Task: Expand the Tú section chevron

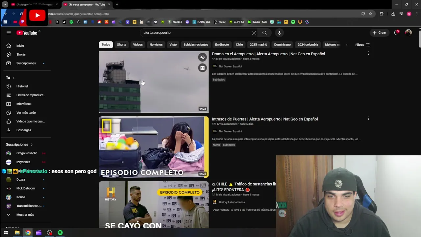Action: pos(13,77)
